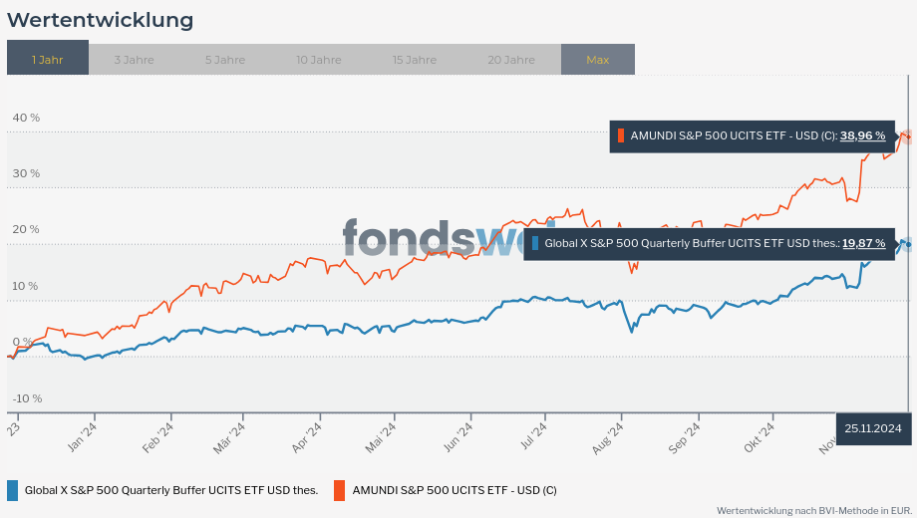Image resolution: width=917 pixels, height=518 pixels.
Task: Click the orange swatch inside the AMUNDI tooltip
Action: tap(621, 136)
